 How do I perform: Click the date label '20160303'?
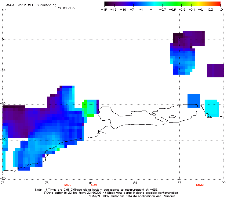66,8
